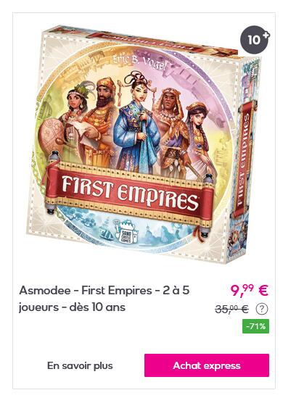Click the Eric B. Vogel author name
This screenshot has height=398, width=304.
140,62
